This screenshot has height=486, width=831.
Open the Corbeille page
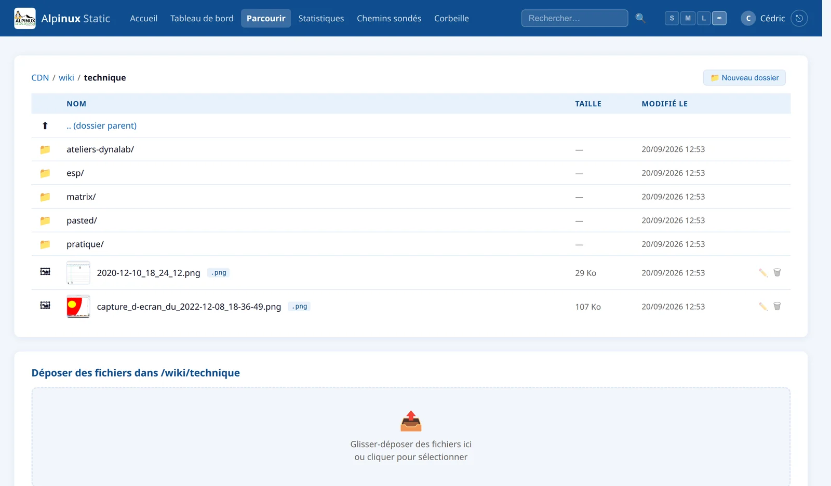pos(451,18)
